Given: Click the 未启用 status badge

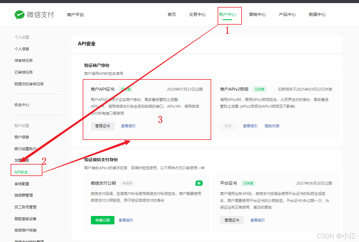Looking at the screenshot, I should click(x=127, y=183).
